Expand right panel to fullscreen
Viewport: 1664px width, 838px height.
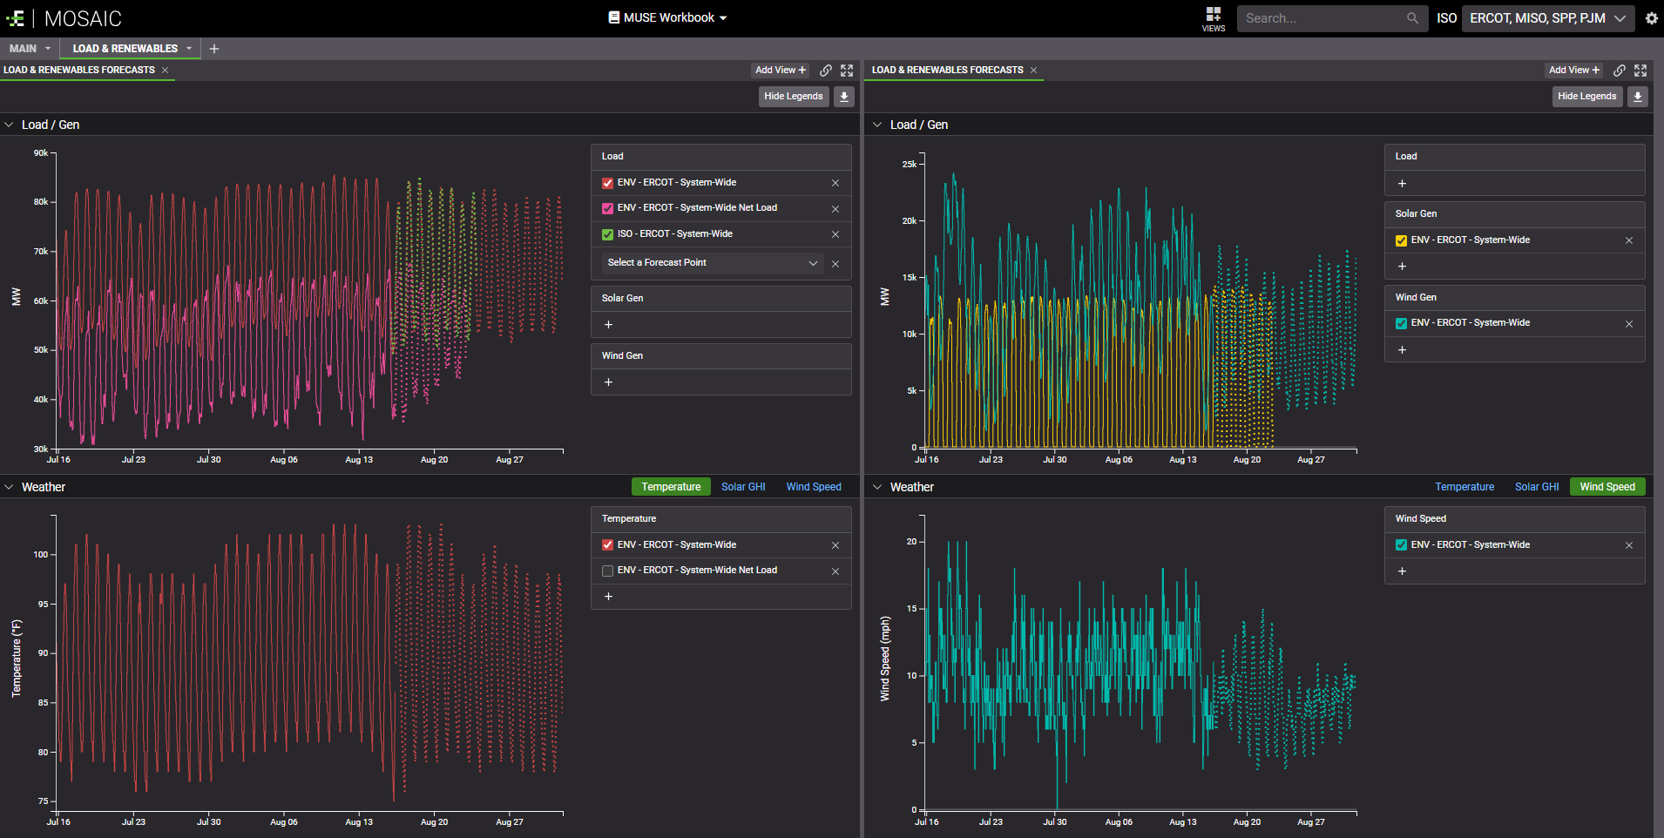coord(1640,71)
